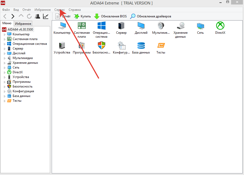
Task: Switch to the Избранное sidebar tab
Action: (23, 24)
